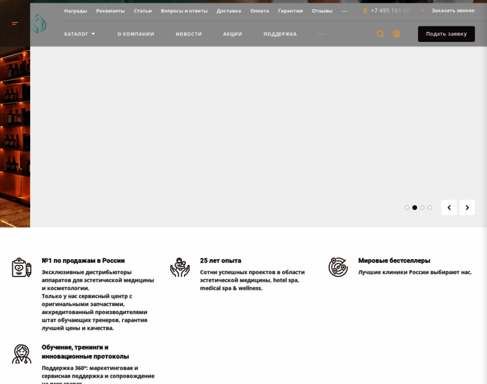Open the search magnifier icon
487x384 pixels.
380,34
